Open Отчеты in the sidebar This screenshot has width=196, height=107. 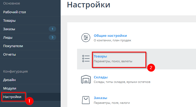9,54
